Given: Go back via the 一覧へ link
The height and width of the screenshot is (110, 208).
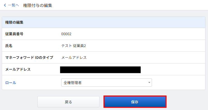Looking at the screenshot, I should coord(13,5).
